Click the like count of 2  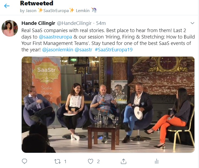(x=98, y=161)
